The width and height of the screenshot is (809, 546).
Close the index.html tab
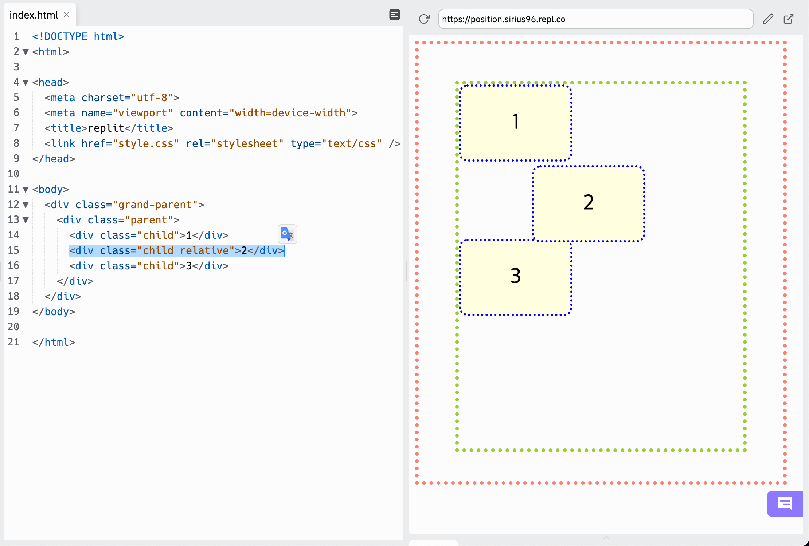click(66, 15)
